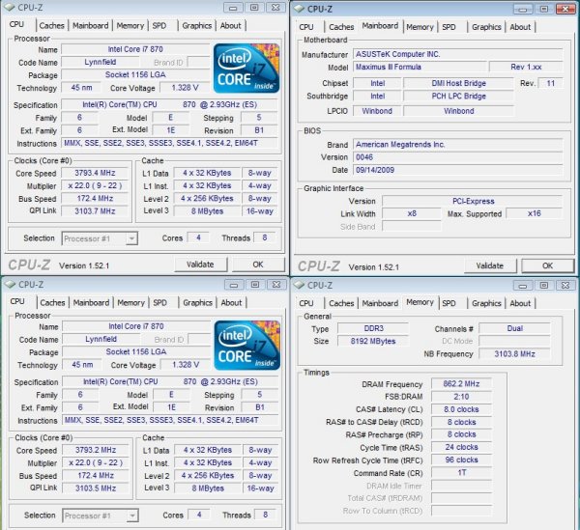Click QPI Link value 3103.7 MHz

tap(95, 211)
